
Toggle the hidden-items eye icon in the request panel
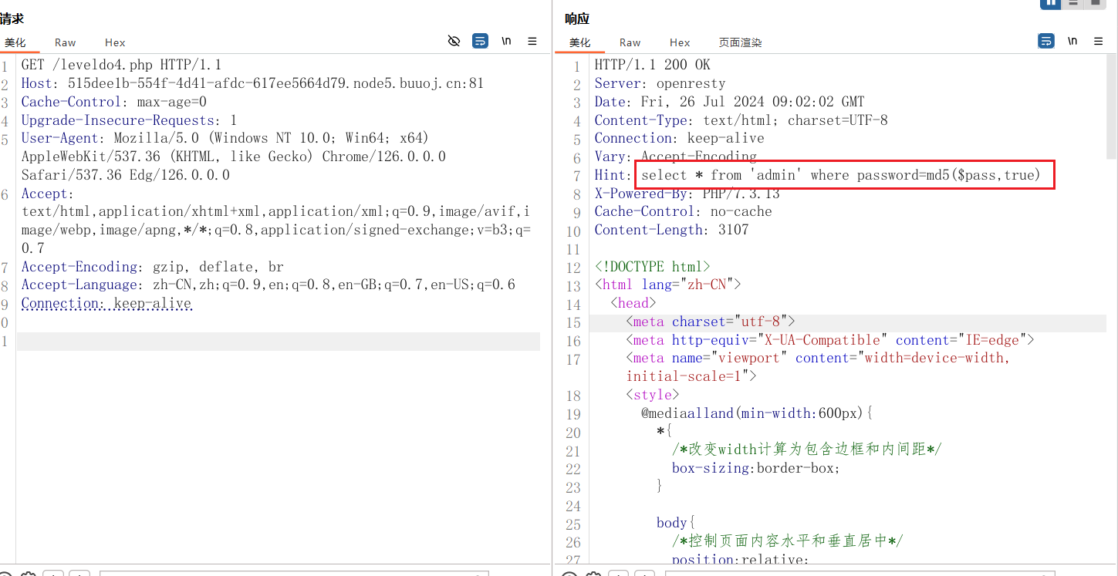click(454, 41)
